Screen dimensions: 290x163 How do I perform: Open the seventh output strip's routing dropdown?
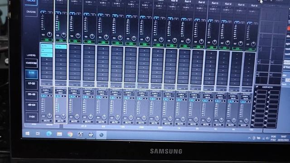pyautogui.click(x=129, y=92)
